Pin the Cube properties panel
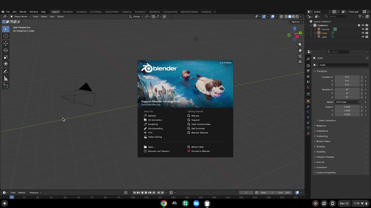This screenshot has height=208, width=371. point(367,58)
